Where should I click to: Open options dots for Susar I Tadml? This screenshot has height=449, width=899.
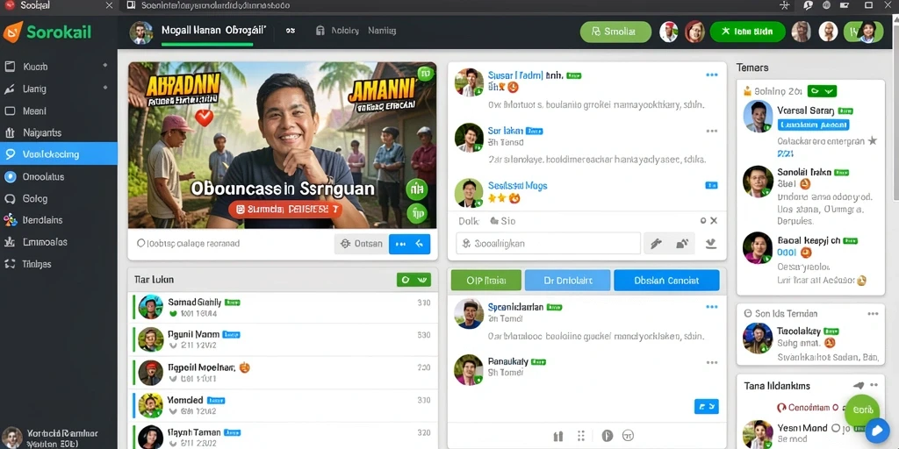(711, 75)
